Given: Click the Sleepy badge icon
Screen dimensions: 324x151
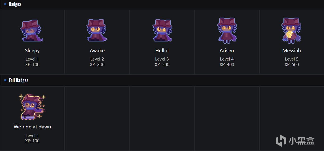Looking at the screenshot, I should (x=32, y=31).
